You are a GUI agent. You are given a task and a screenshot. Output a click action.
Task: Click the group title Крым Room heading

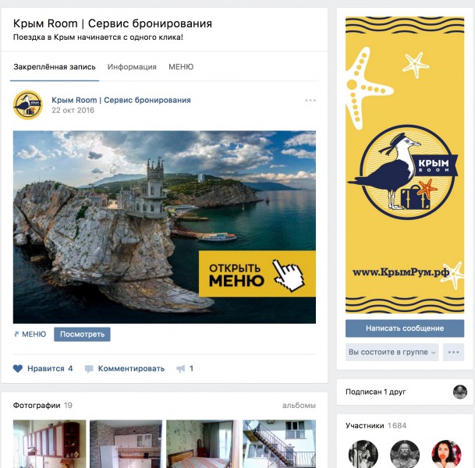[112, 23]
